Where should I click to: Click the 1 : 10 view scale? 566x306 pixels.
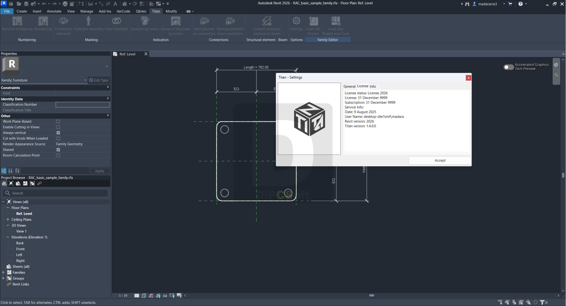[x=123, y=295]
